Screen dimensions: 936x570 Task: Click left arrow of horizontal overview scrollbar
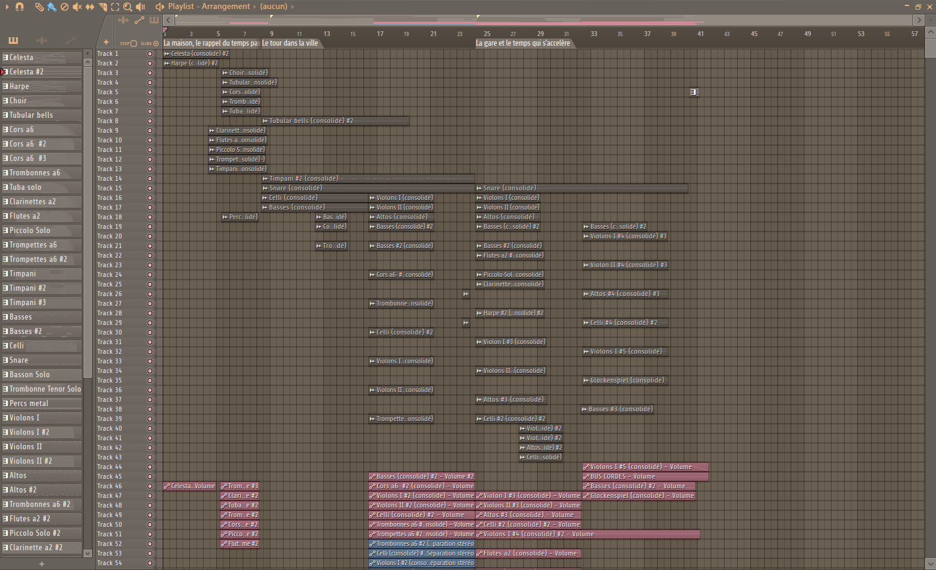169,20
